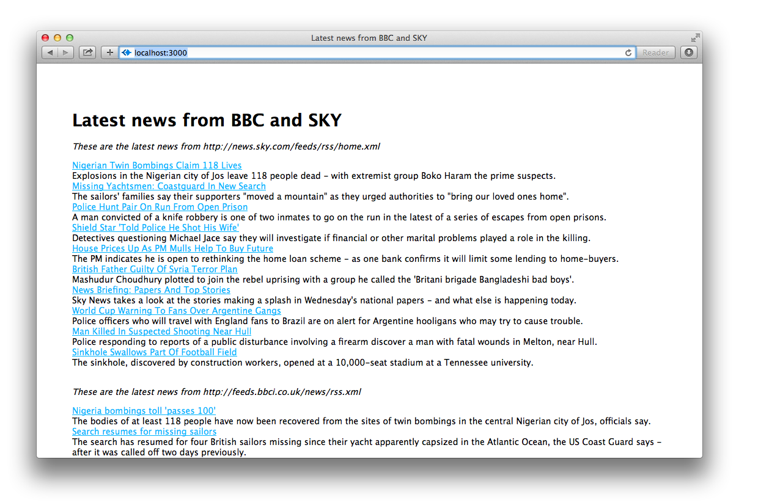Open the Share menu icon

point(87,53)
